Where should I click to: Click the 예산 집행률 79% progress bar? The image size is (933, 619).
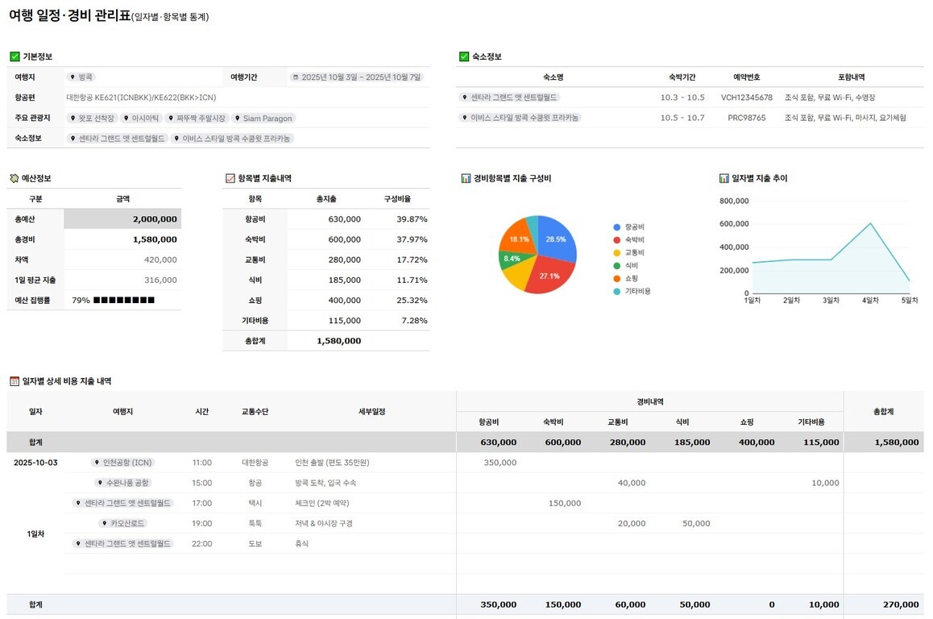coord(123,301)
